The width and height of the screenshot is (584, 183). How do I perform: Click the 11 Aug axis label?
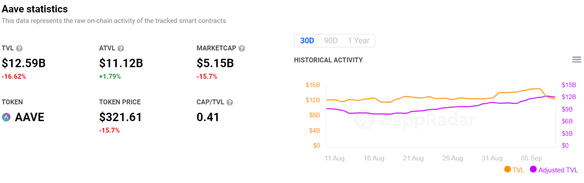click(x=335, y=158)
